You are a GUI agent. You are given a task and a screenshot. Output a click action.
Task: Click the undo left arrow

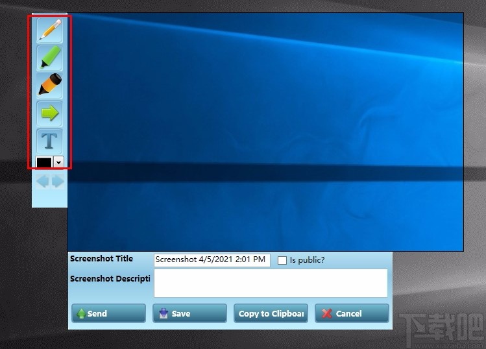(x=42, y=182)
